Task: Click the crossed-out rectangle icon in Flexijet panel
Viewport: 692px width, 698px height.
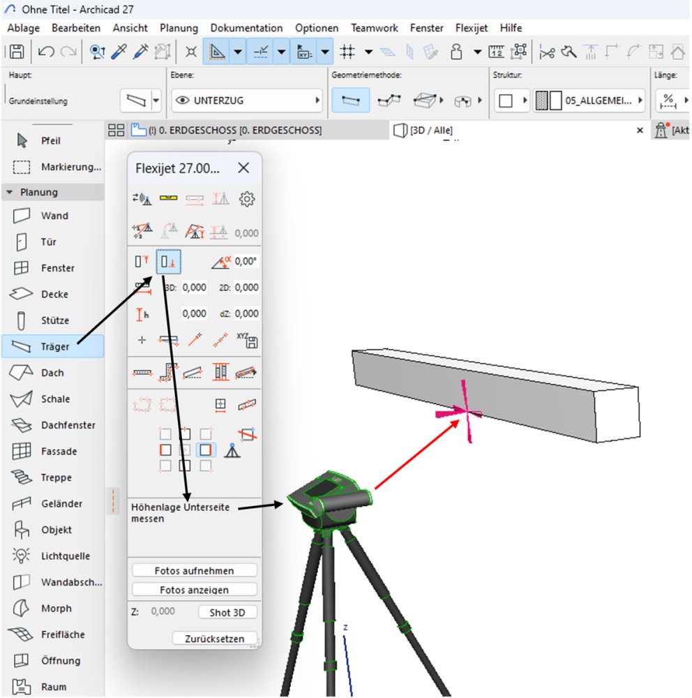Action: coord(248,433)
